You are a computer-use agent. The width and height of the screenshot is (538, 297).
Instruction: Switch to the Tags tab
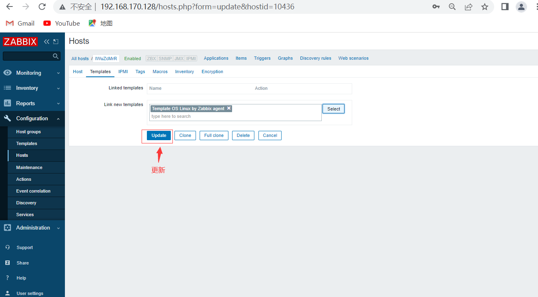140,72
